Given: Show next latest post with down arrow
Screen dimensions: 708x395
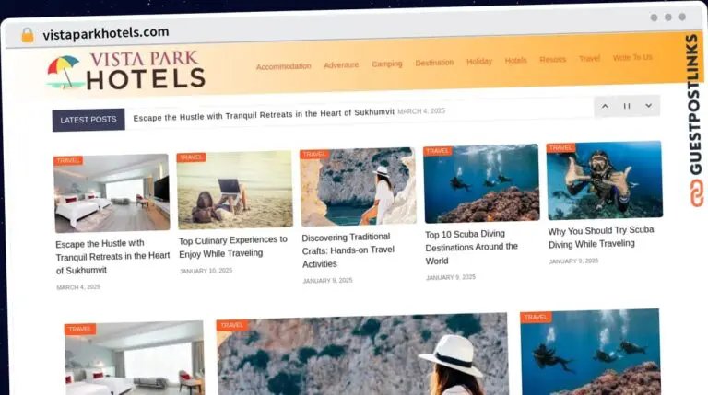Looking at the screenshot, I should coord(648,106).
